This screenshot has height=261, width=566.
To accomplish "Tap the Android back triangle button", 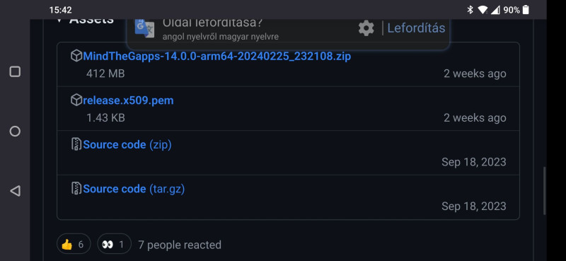I will click(x=15, y=190).
